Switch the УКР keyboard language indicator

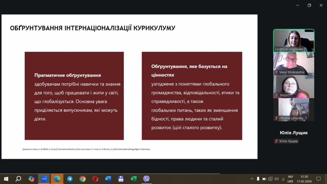tap(290, 179)
